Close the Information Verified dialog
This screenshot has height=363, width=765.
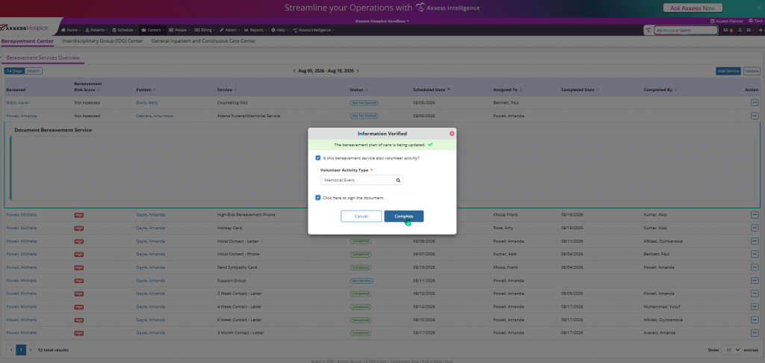pyautogui.click(x=452, y=133)
